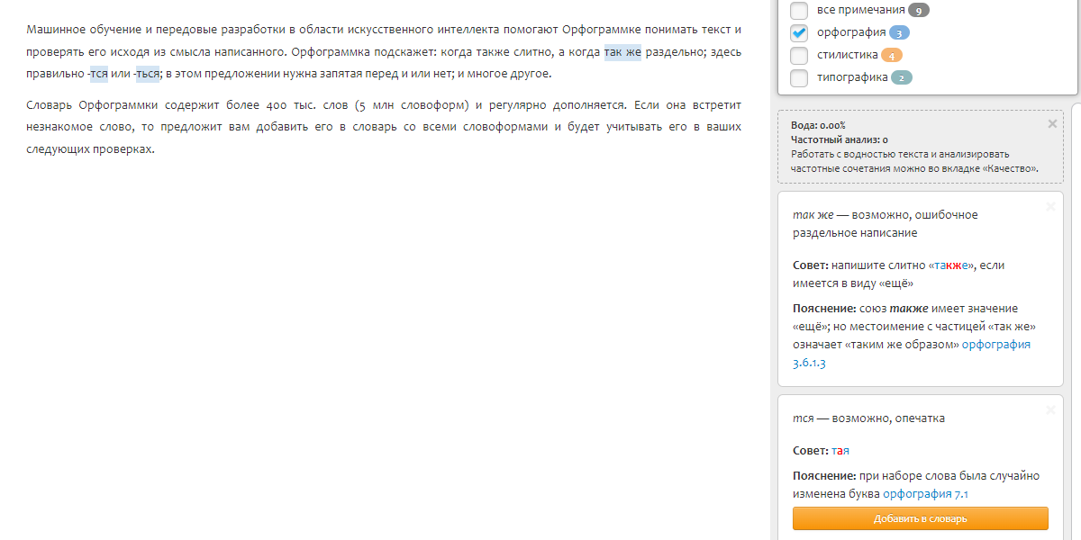This screenshot has width=1081, height=540.
Task: Click the gray count badge 9
Action: (x=919, y=11)
